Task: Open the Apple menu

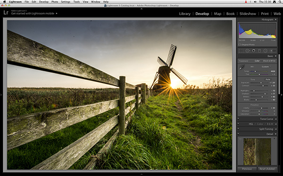Action: coord(5,1)
